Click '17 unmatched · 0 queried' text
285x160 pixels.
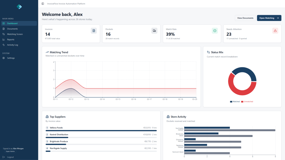pos(236,39)
